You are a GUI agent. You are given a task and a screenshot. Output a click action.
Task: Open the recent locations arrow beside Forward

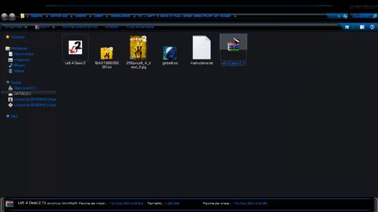[17, 16]
